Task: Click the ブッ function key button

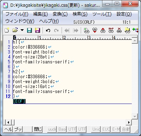Action: point(18,129)
